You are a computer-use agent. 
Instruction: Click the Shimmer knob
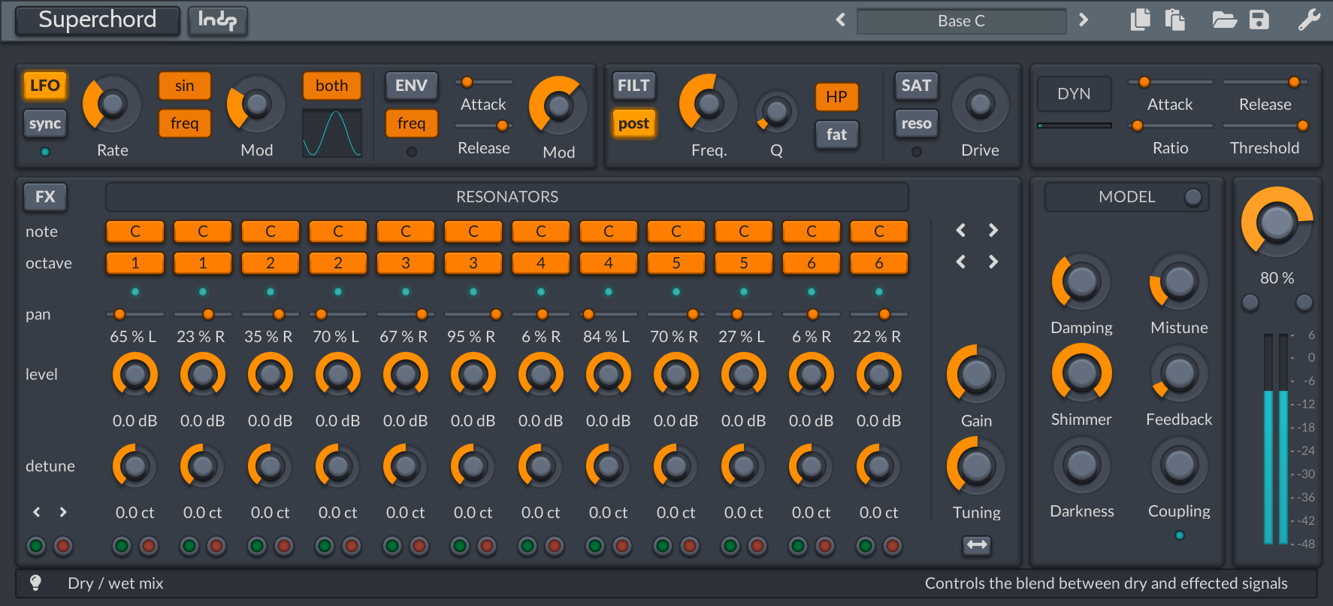click(1081, 373)
